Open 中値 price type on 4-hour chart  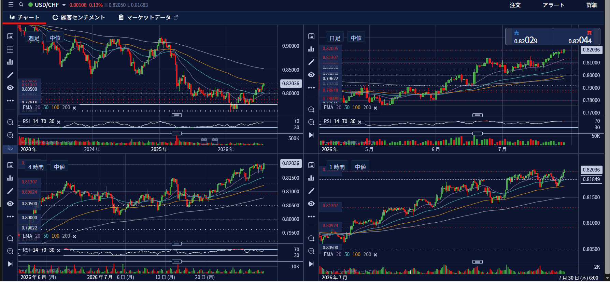pyautogui.click(x=59, y=167)
